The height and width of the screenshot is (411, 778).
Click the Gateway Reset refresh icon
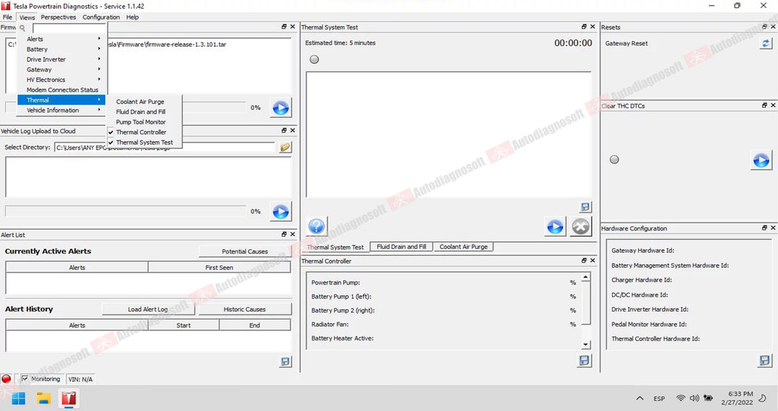(x=766, y=43)
